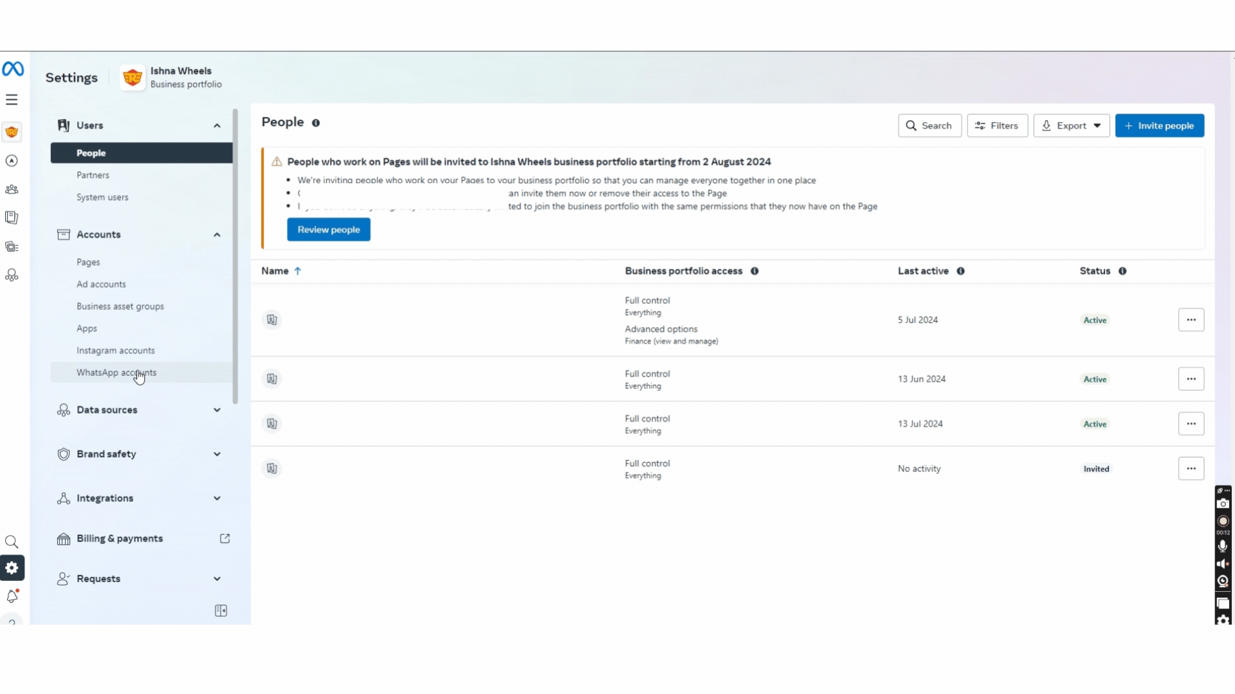Image resolution: width=1235 pixels, height=694 pixels.
Task: Open the notifications bell icon
Action: (12, 596)
